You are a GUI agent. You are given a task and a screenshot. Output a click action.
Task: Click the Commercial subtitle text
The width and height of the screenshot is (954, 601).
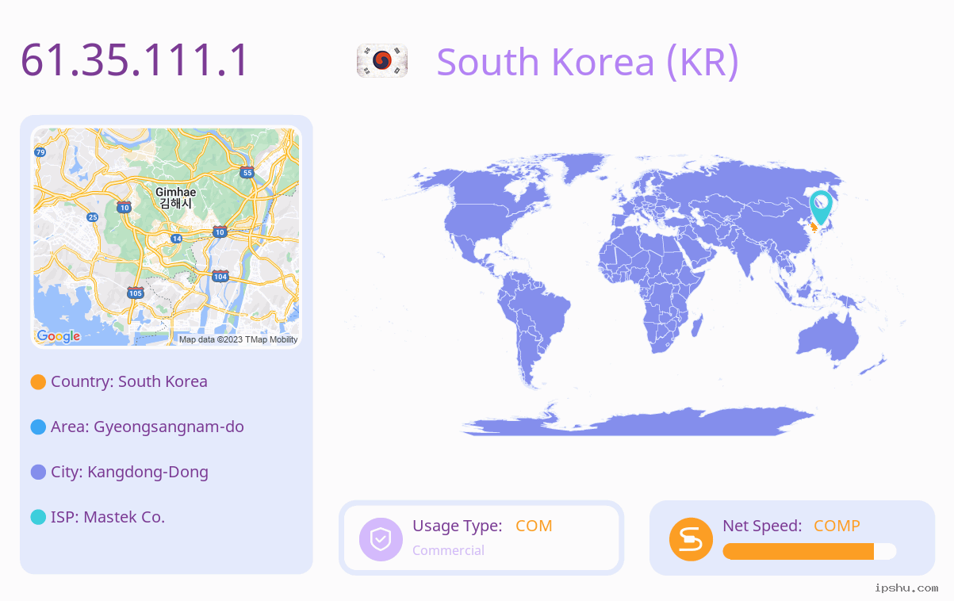click(x=448, y=550)
